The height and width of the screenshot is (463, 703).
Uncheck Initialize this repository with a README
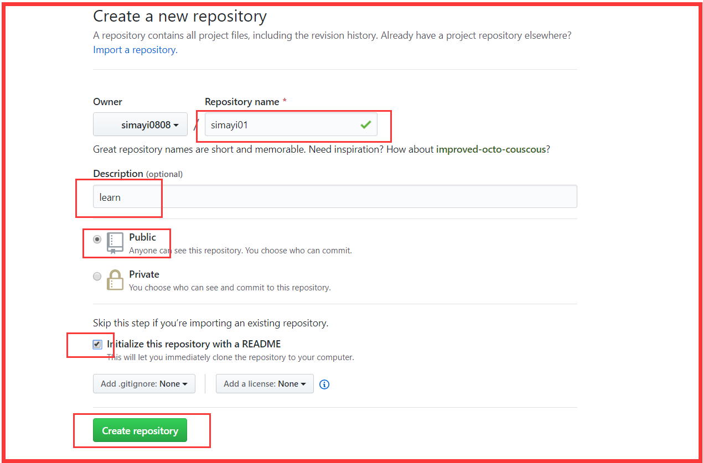click(97, 344)
